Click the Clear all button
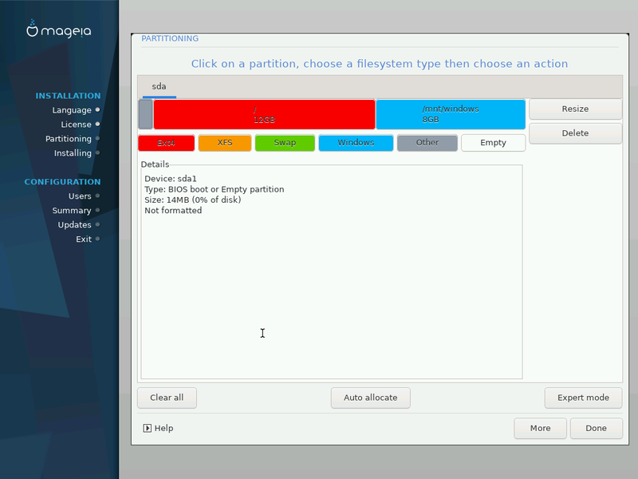638x479 pixels. 167,398
